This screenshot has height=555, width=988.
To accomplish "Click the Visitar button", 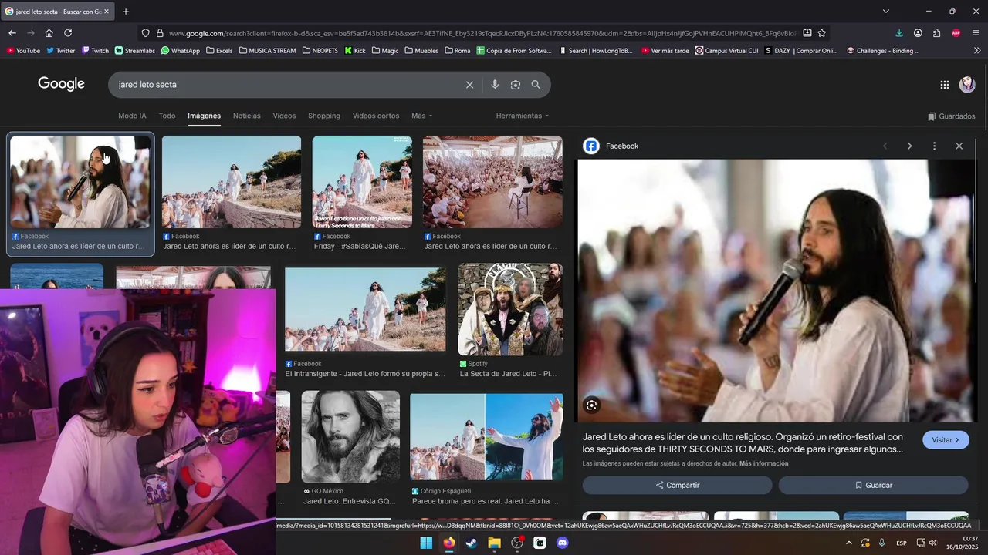I will click(x=946, y=440).
